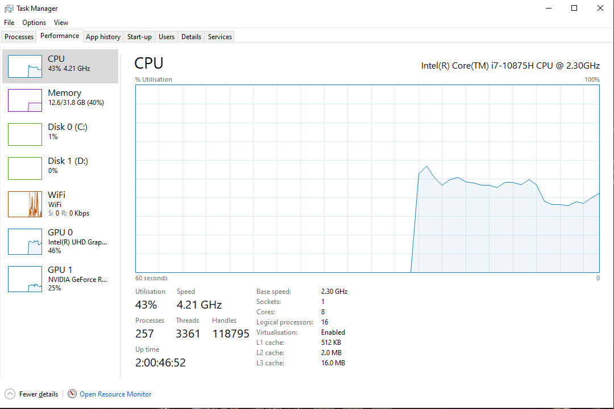Screen dimensions: 614x409
Task: Select the Memory usage thumbnail graph
Action: [25, 100]
